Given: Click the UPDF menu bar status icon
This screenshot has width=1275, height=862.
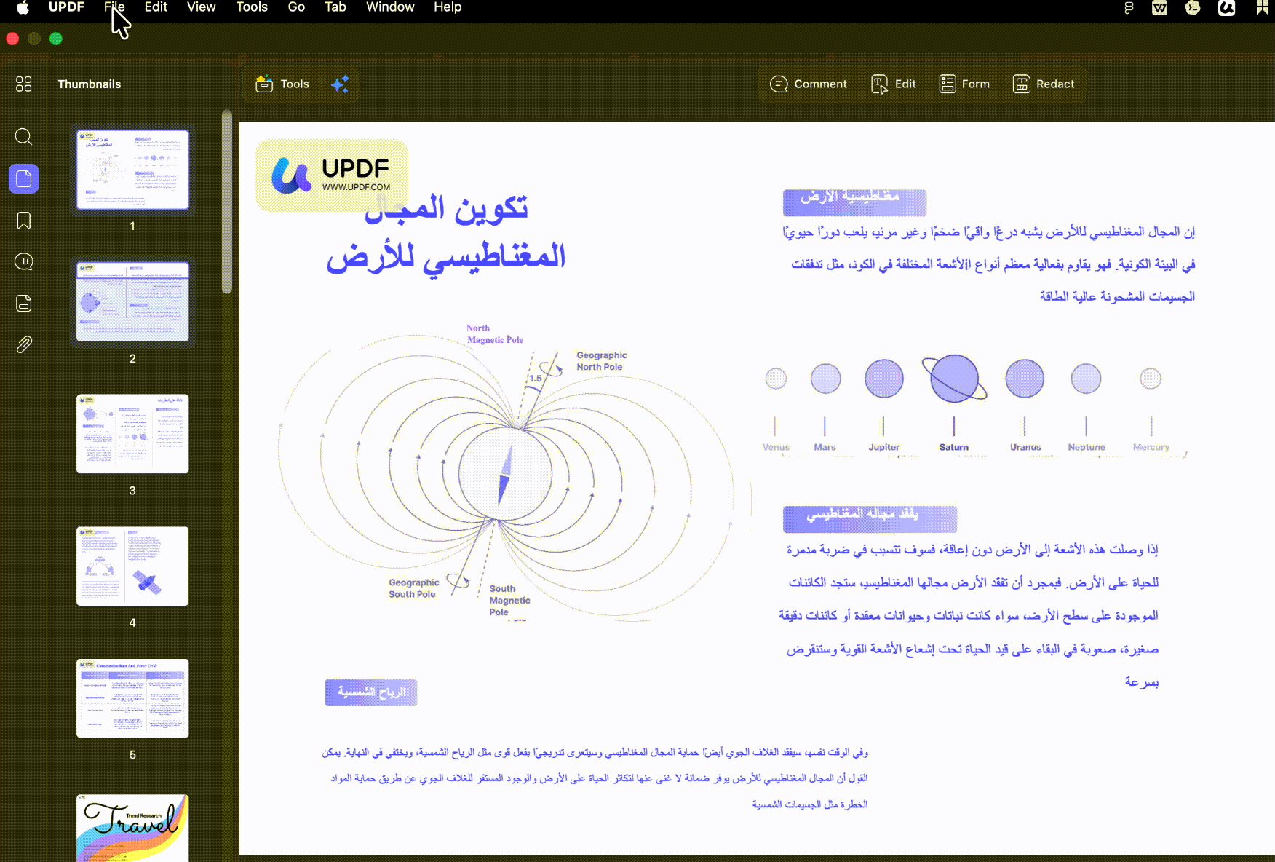Looking at the screenshot, I should [1226, 8].
